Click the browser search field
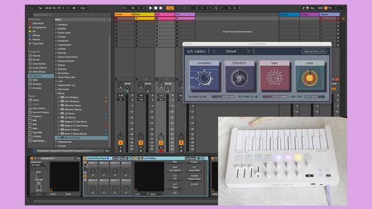Viewport: 372px width, 209px height. pos(71,15)
